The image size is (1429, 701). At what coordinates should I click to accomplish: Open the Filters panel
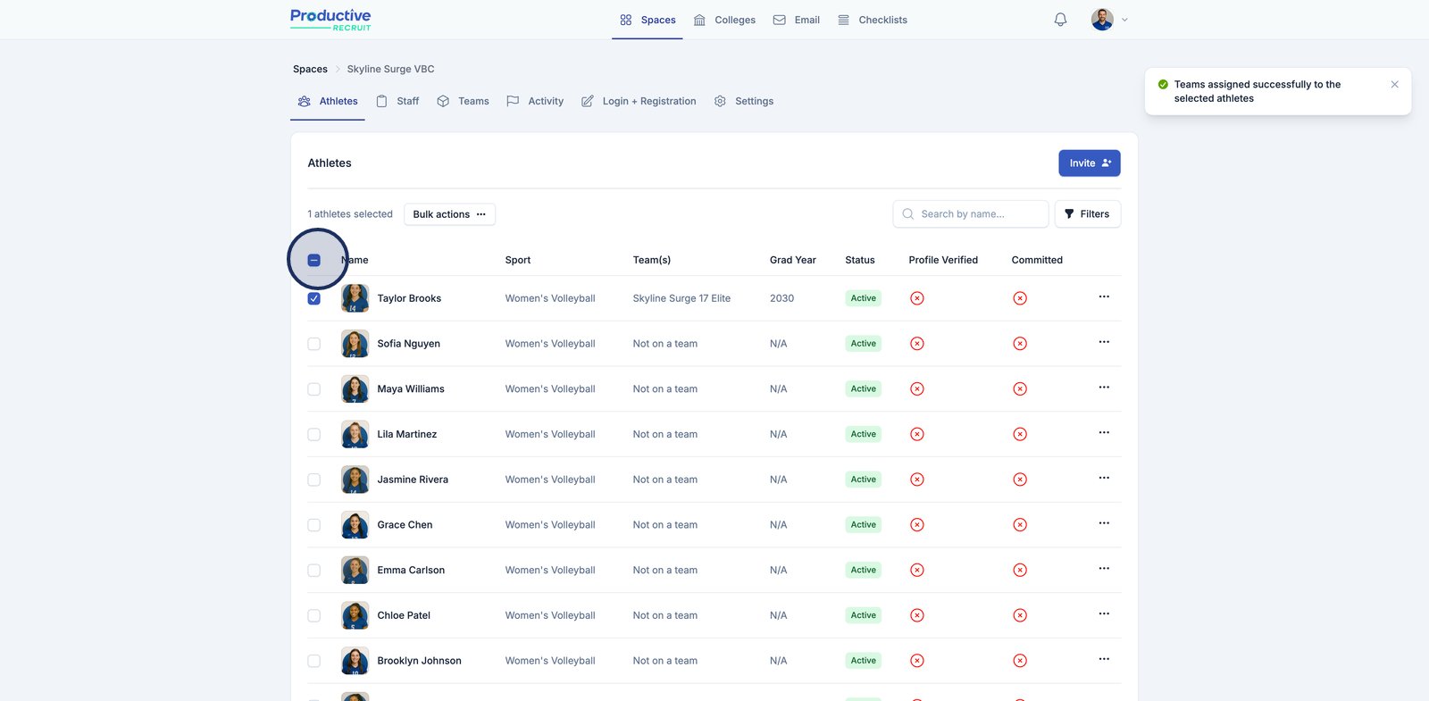point(1087,214)
